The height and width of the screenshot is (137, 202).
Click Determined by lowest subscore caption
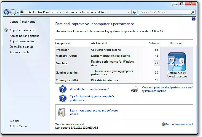(x=177, y=75)
